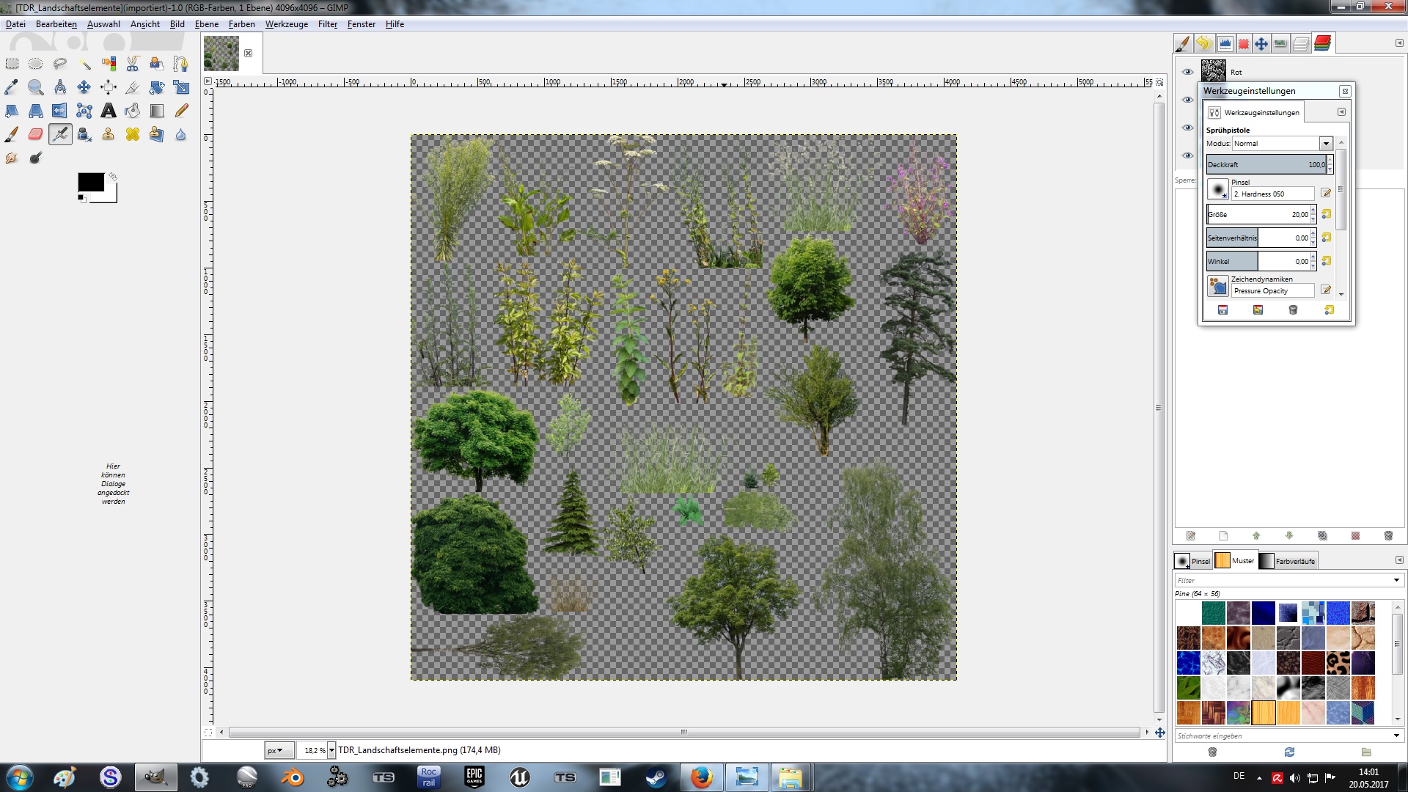Reset Größe to the brush default
Image resolution: width=1408 pixels, height=792 pixels.
(x=1327, y=214)
